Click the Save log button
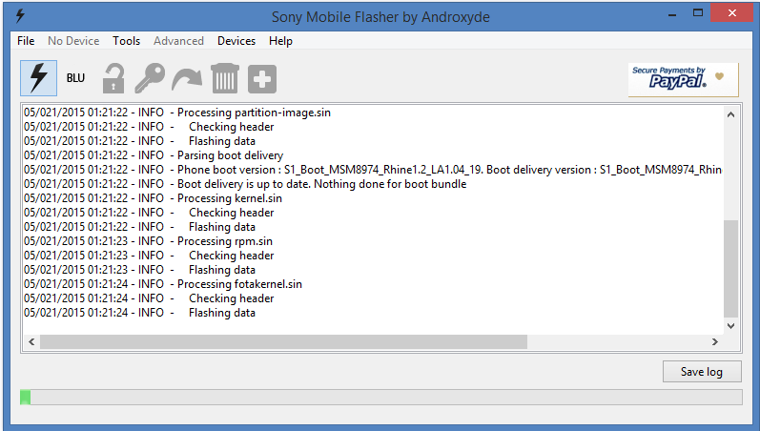This screenshot has width=760, height=431. pyautogui.click(x=702, y=371)
